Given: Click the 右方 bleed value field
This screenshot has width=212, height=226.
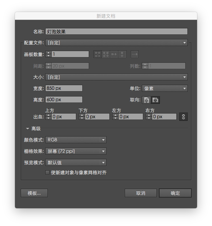Looking at the screenshot, I should pos(164,117).
